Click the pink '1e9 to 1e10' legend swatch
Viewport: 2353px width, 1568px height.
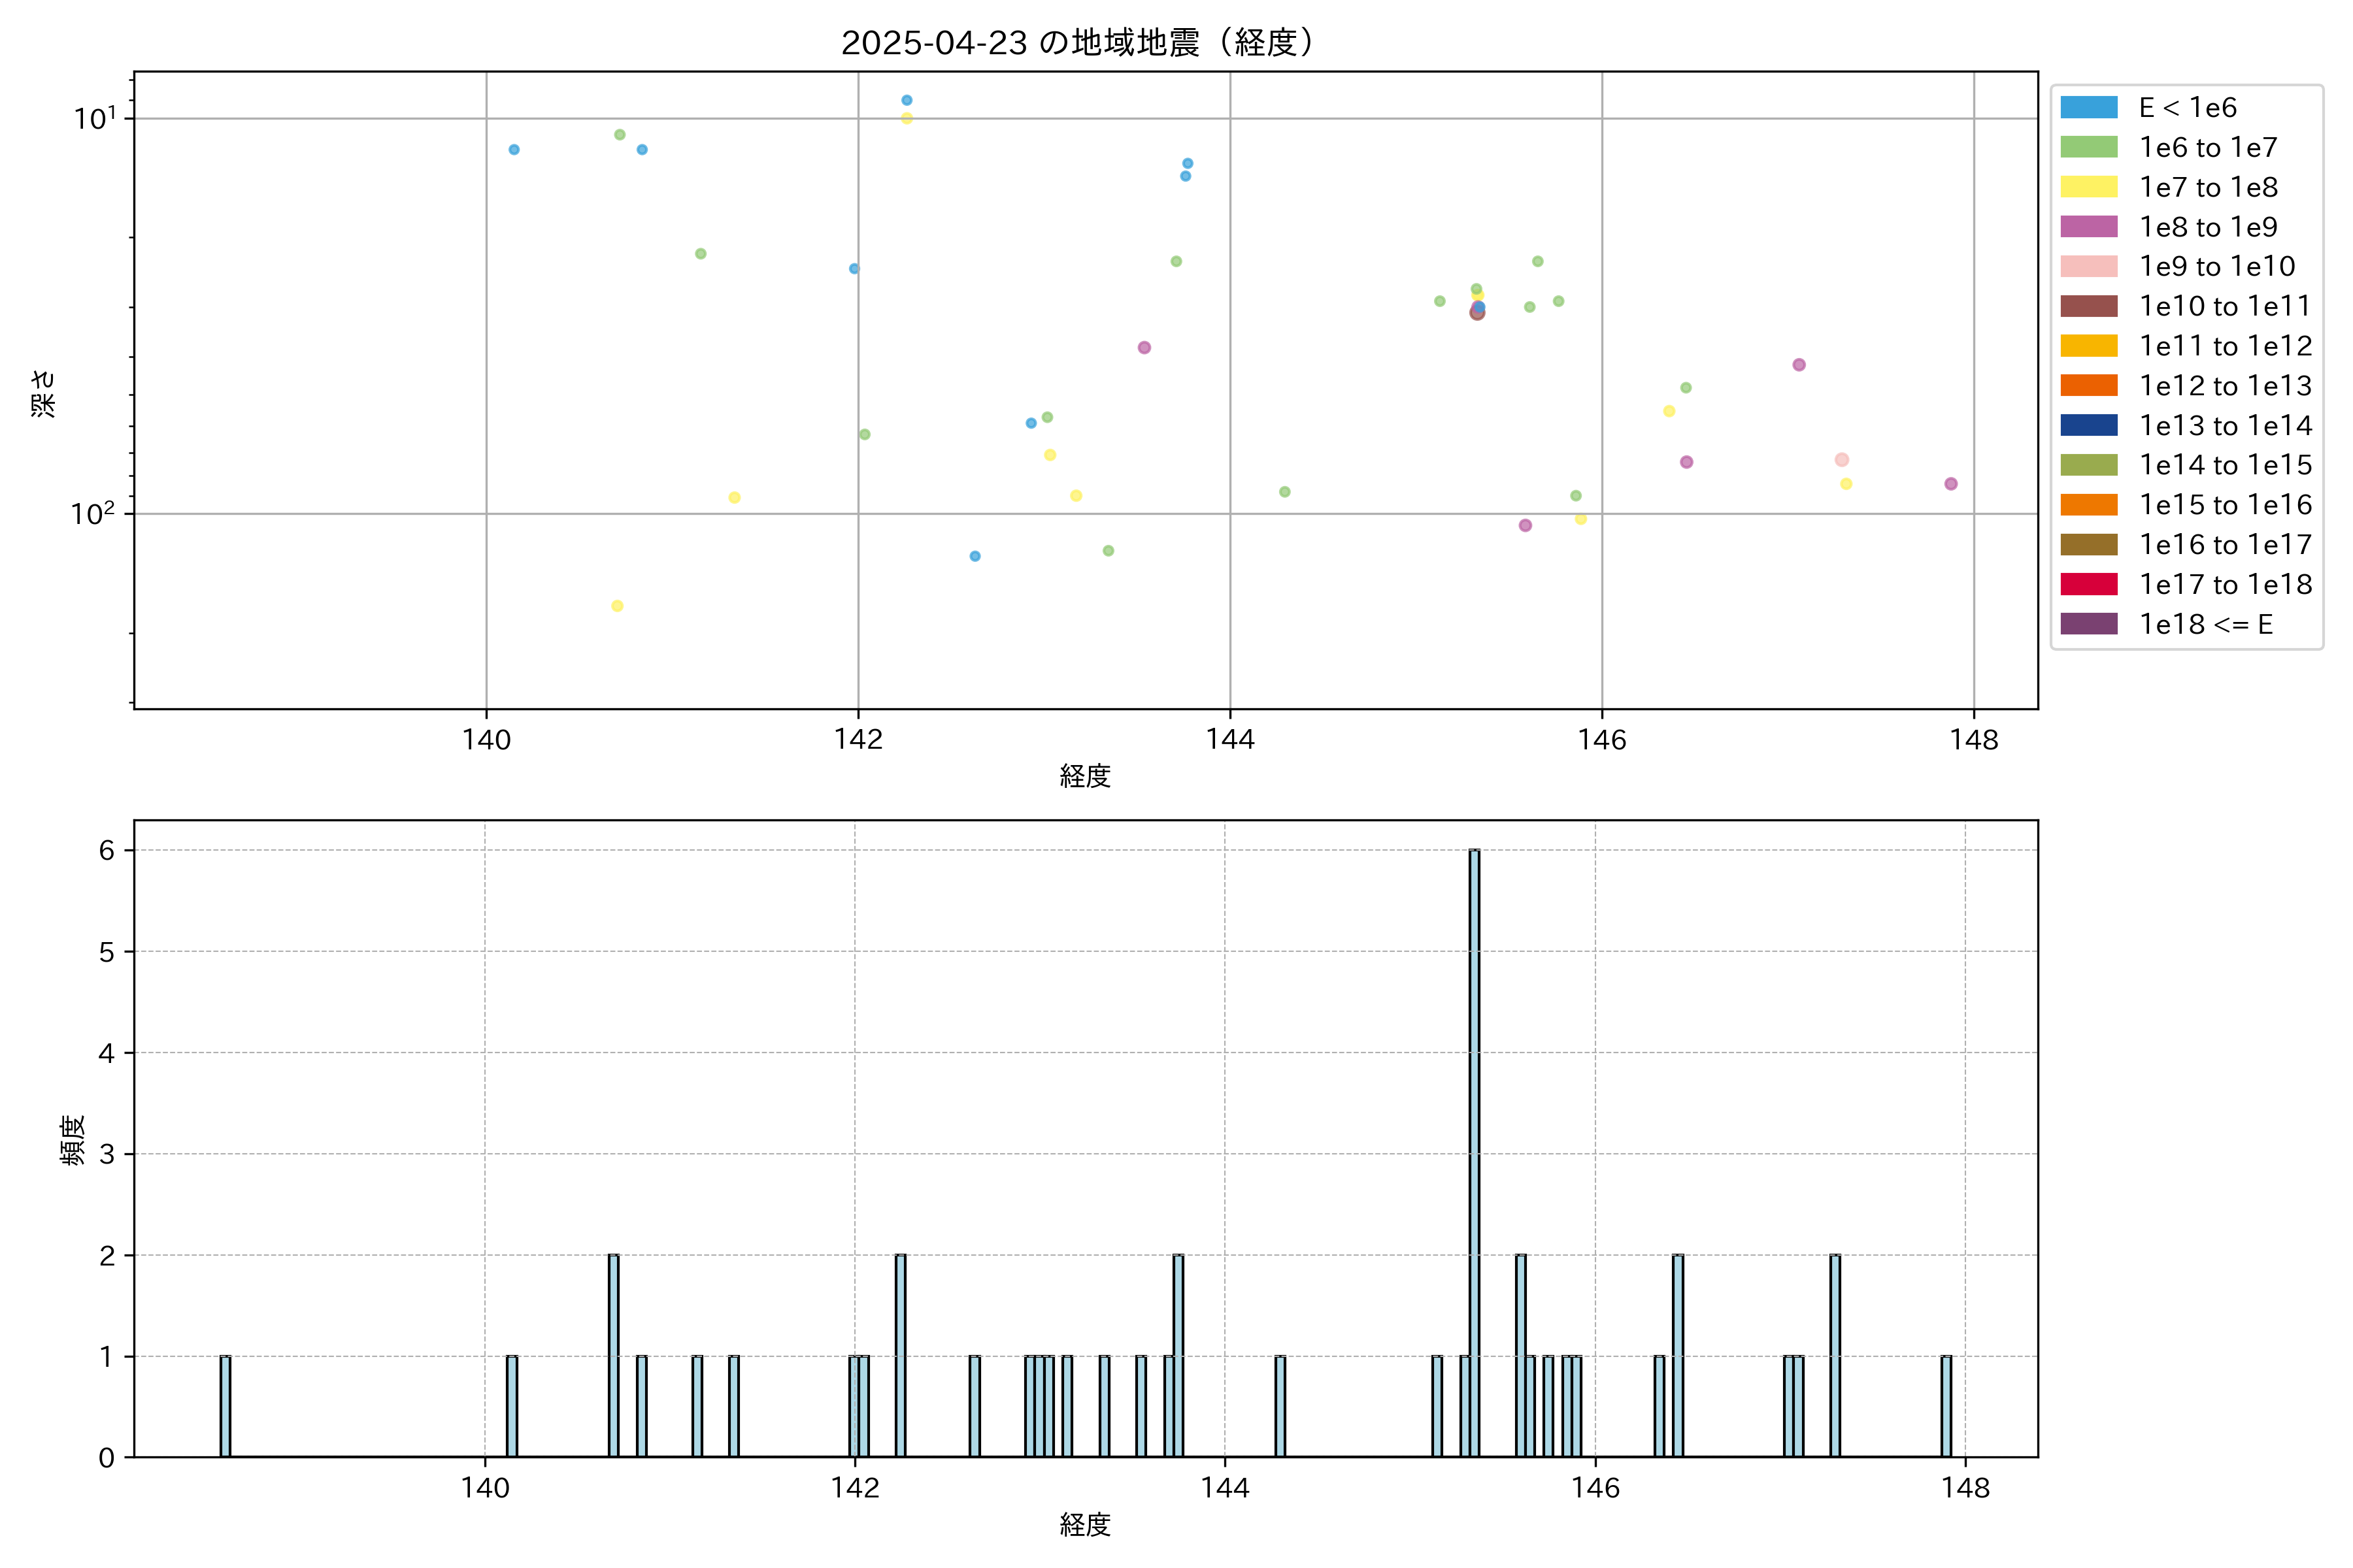click(2088, 266)
